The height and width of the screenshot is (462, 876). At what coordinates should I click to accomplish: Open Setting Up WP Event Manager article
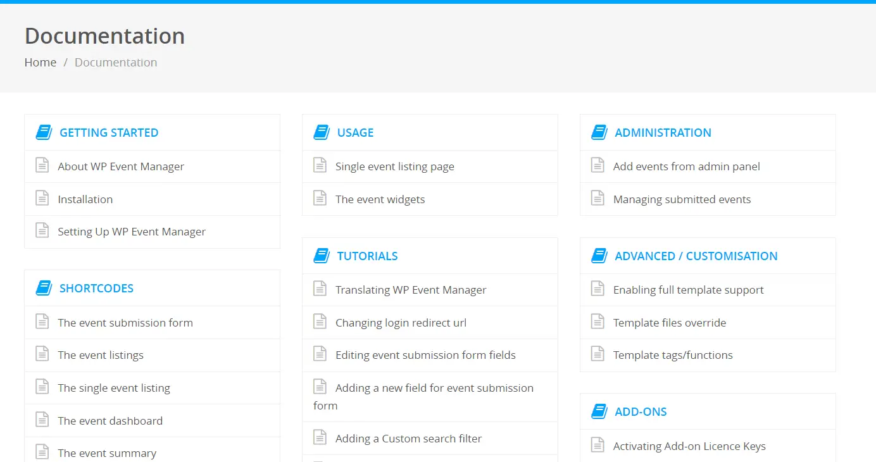click(x=132, y=232)
